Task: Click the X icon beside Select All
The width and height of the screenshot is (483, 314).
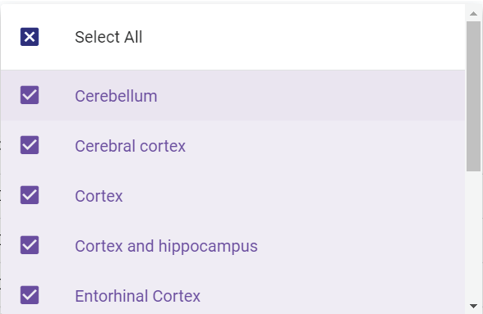Action: coord(30,37)
